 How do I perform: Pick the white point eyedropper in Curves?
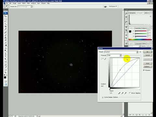[125, 93]
